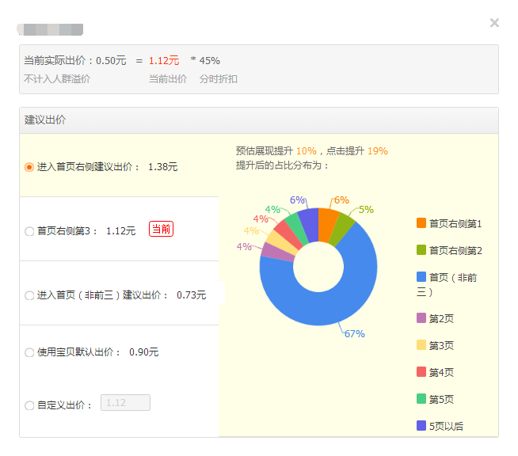Click indigo 5页以后 legend swatch

[421, 426]
